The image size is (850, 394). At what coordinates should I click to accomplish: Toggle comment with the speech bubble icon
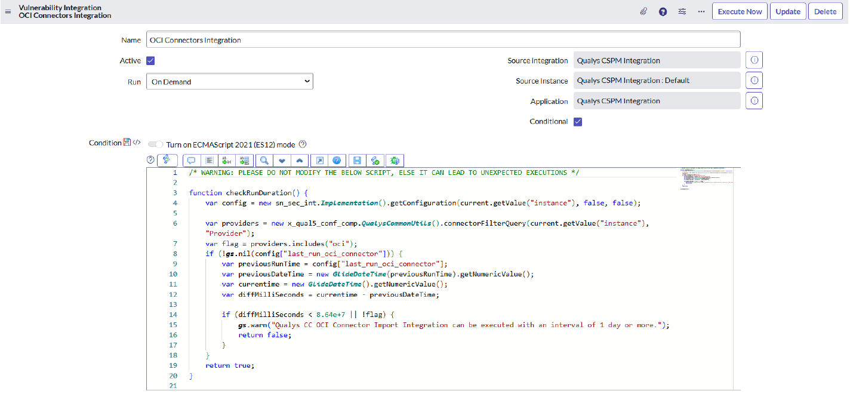[x=192, y=160]
